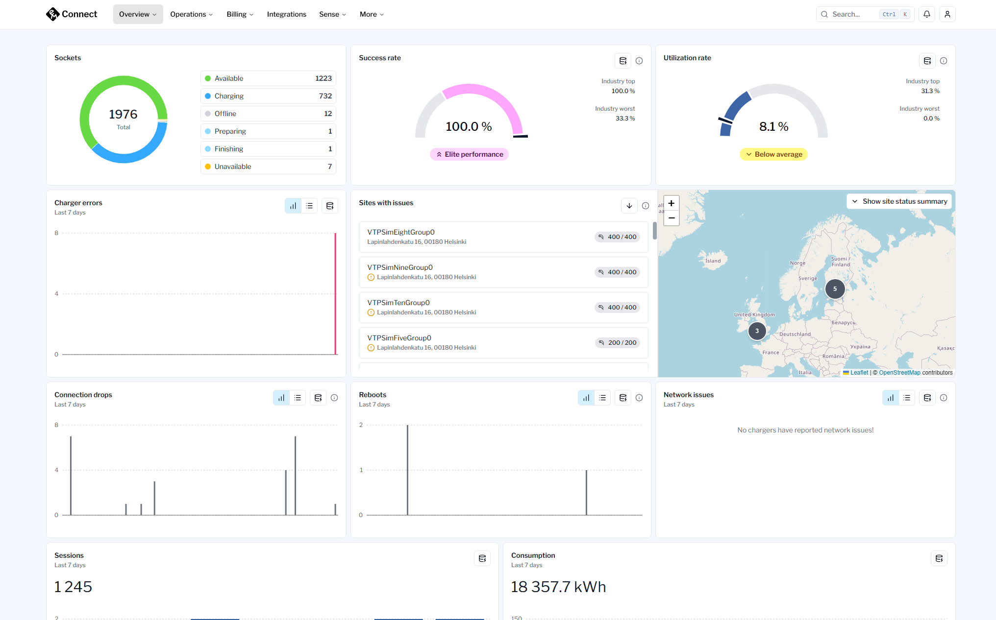Expand Show site status summary
Screen dimensions: 996x620
[899, 201]
